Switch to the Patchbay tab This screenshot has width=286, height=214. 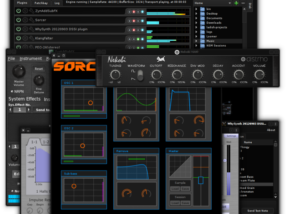coord(41,3)
